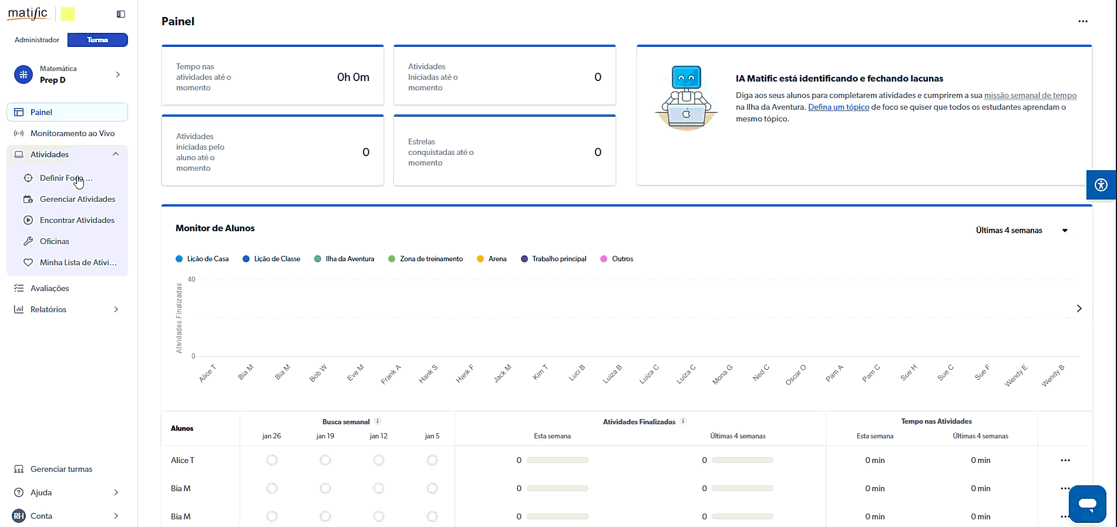Switch to Administrador mode

click(37, 40)
